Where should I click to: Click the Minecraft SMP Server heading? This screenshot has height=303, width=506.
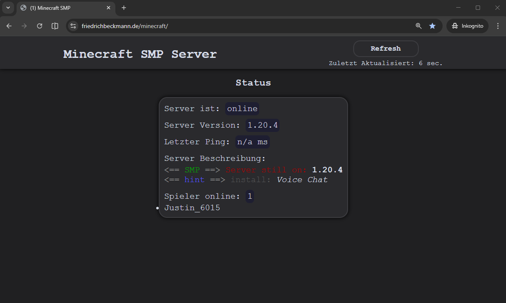(x=140, y=54)
